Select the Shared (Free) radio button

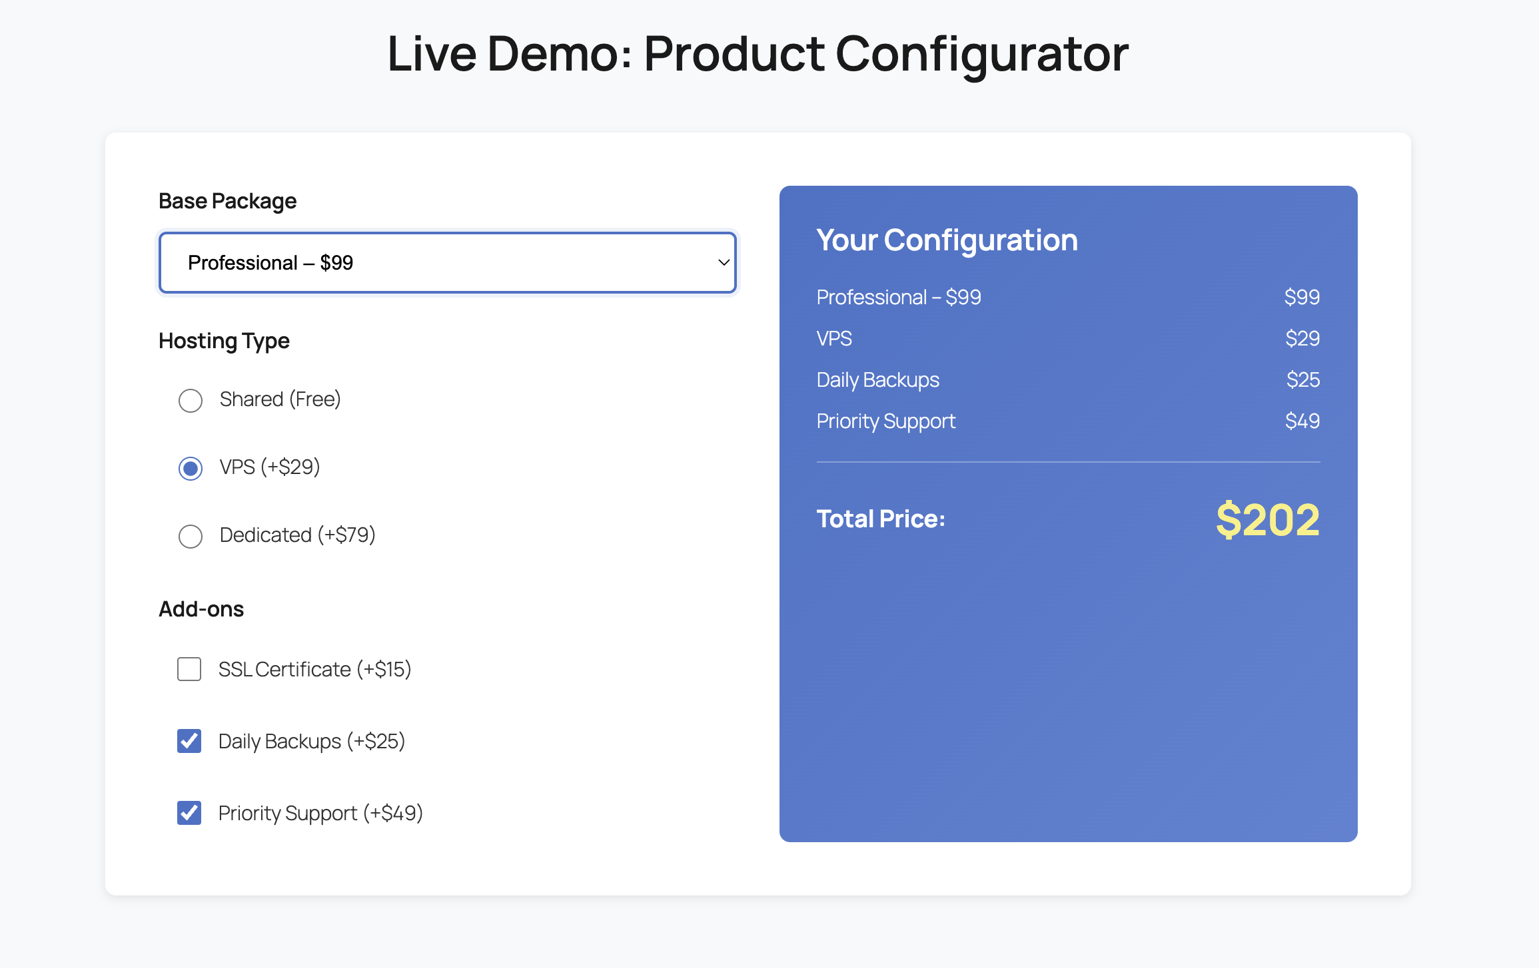(x=191, y=400)
